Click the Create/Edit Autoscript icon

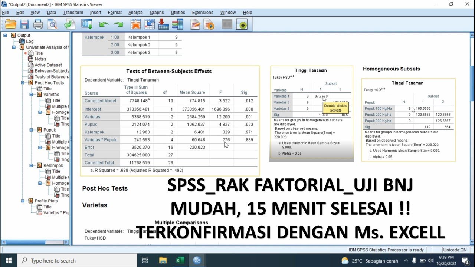click(x=195, y=24)
